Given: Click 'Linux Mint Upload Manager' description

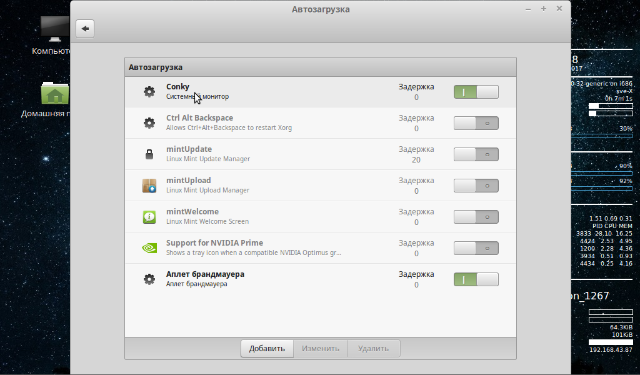Looking at the screenshot, I should click(x=207, y=190).
